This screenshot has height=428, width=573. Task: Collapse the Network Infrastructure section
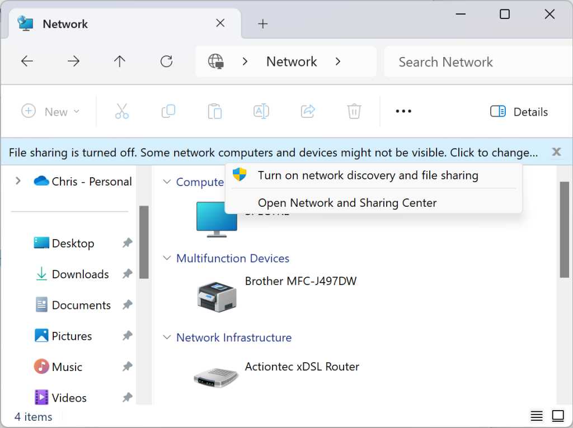166,337
